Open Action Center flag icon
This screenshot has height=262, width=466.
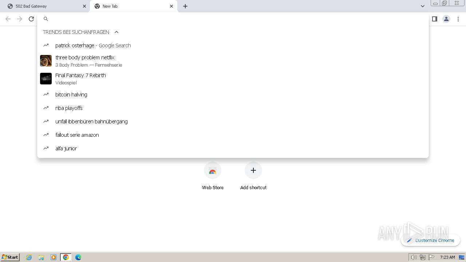(x=432, y=257)
